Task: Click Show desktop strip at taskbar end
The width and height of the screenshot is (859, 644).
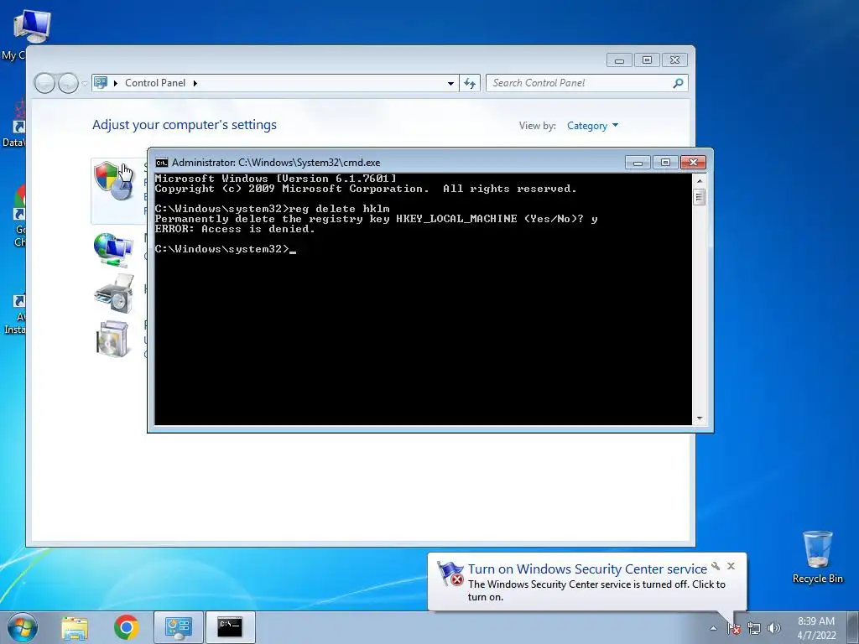Action: (x=853, y=627)
